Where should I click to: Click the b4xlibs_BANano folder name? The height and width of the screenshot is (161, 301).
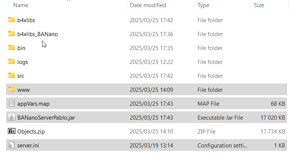click(x=37, y=34)
